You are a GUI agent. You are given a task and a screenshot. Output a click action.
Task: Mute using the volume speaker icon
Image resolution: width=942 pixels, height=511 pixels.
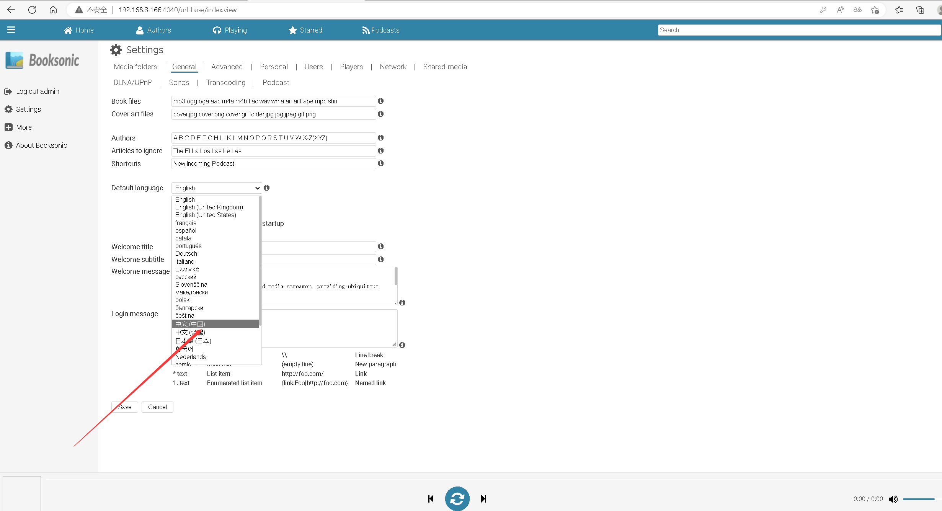893,499
